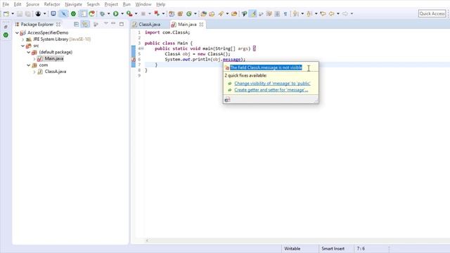The image size is (450, 253).
Task: Click Create getter and setter for 'message'
Action: (x=271, y=90)
